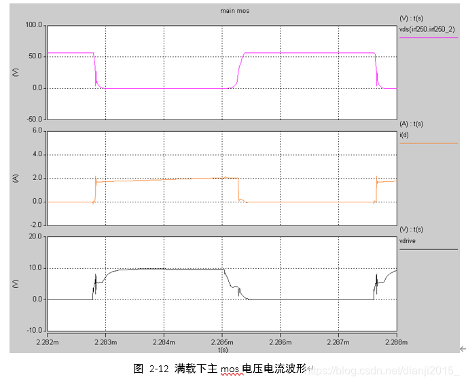Click the t(s) time axis title
Image resolution: width=466 pixels, height=383 pixels.
tap(223, 350)
